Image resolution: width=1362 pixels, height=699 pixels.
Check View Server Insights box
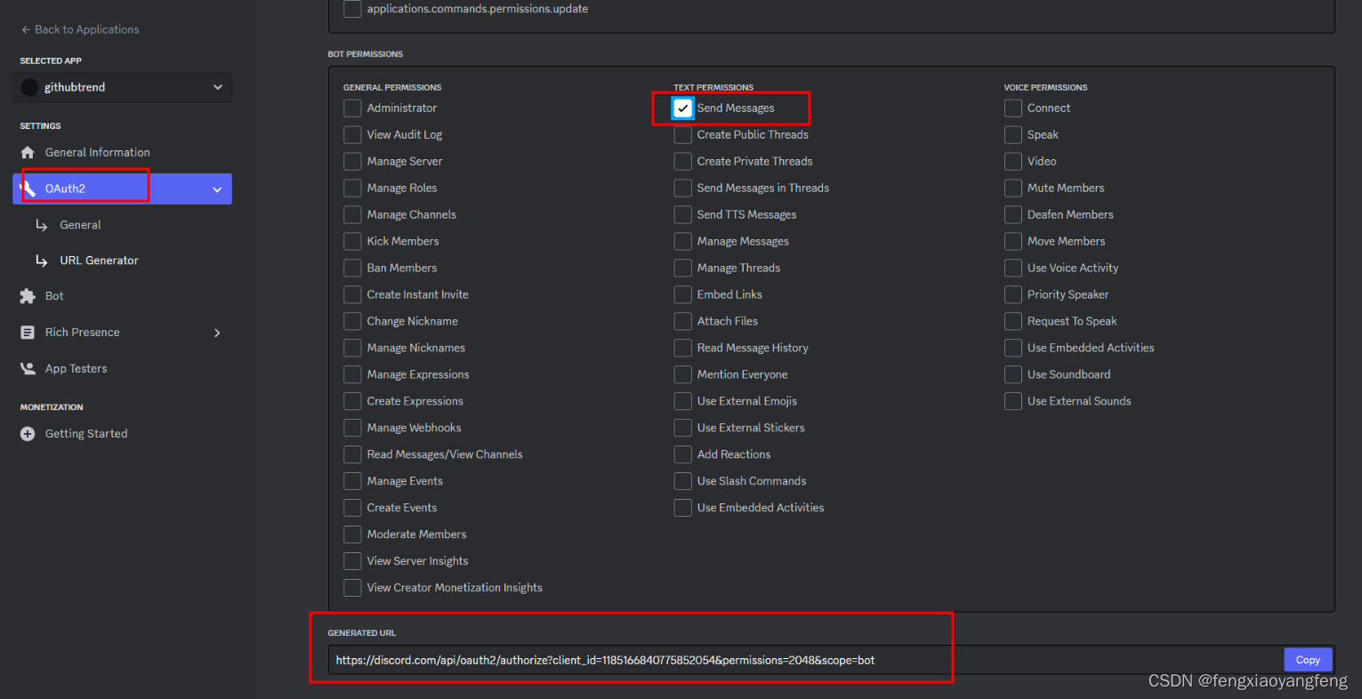(352, 561)
